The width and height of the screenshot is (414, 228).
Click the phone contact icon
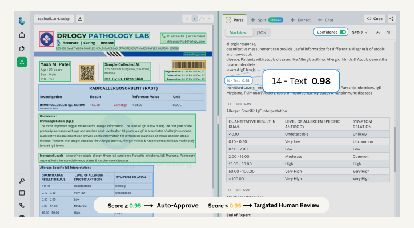click(22, 205)
